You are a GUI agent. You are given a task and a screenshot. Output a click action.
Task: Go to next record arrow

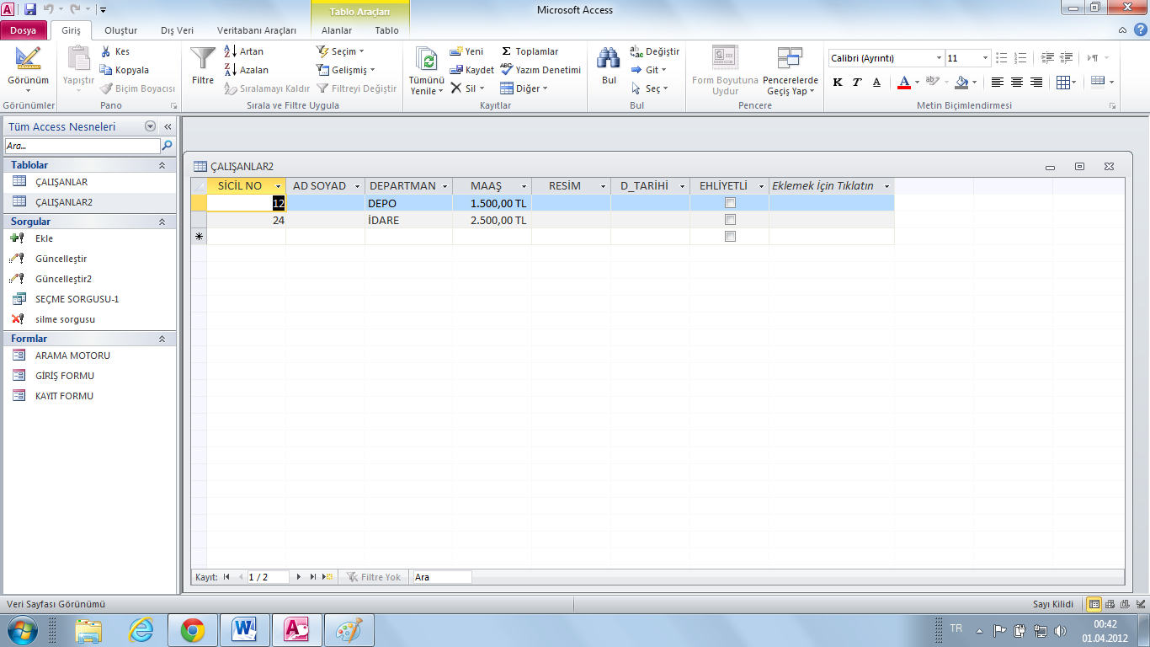coord(299,577)
